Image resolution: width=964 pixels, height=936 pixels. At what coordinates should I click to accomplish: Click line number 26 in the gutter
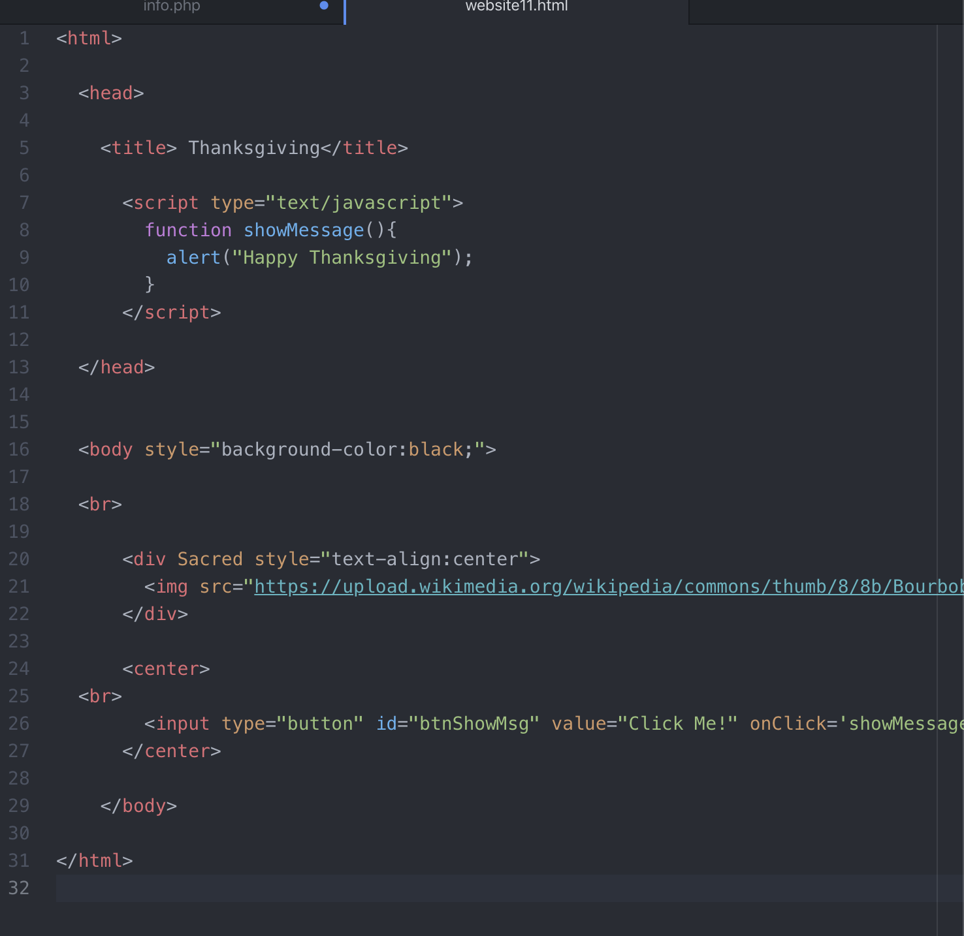19,724
